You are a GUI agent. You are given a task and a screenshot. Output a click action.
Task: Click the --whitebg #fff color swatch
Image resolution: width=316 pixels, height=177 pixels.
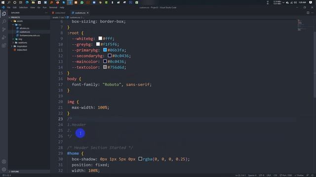coord(100,38)
